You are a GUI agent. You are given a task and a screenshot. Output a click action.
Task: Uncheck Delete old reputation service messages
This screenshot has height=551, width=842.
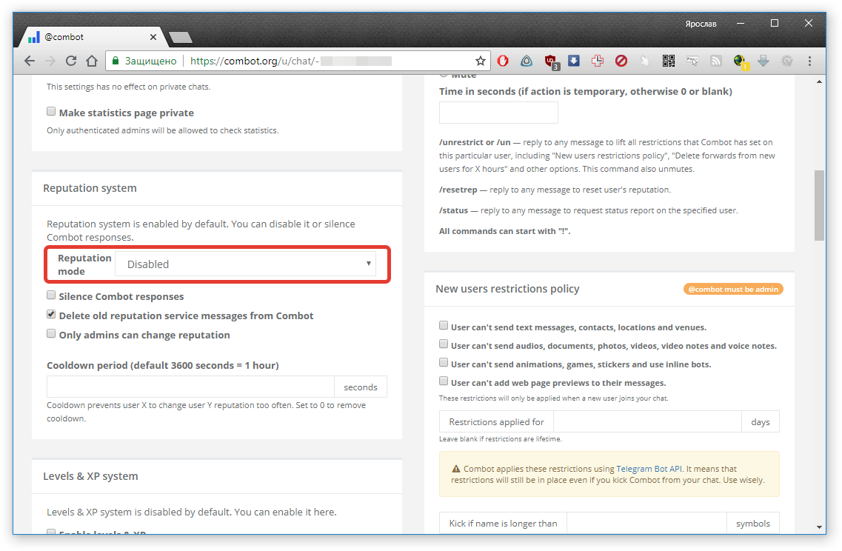tap(51, 314)
